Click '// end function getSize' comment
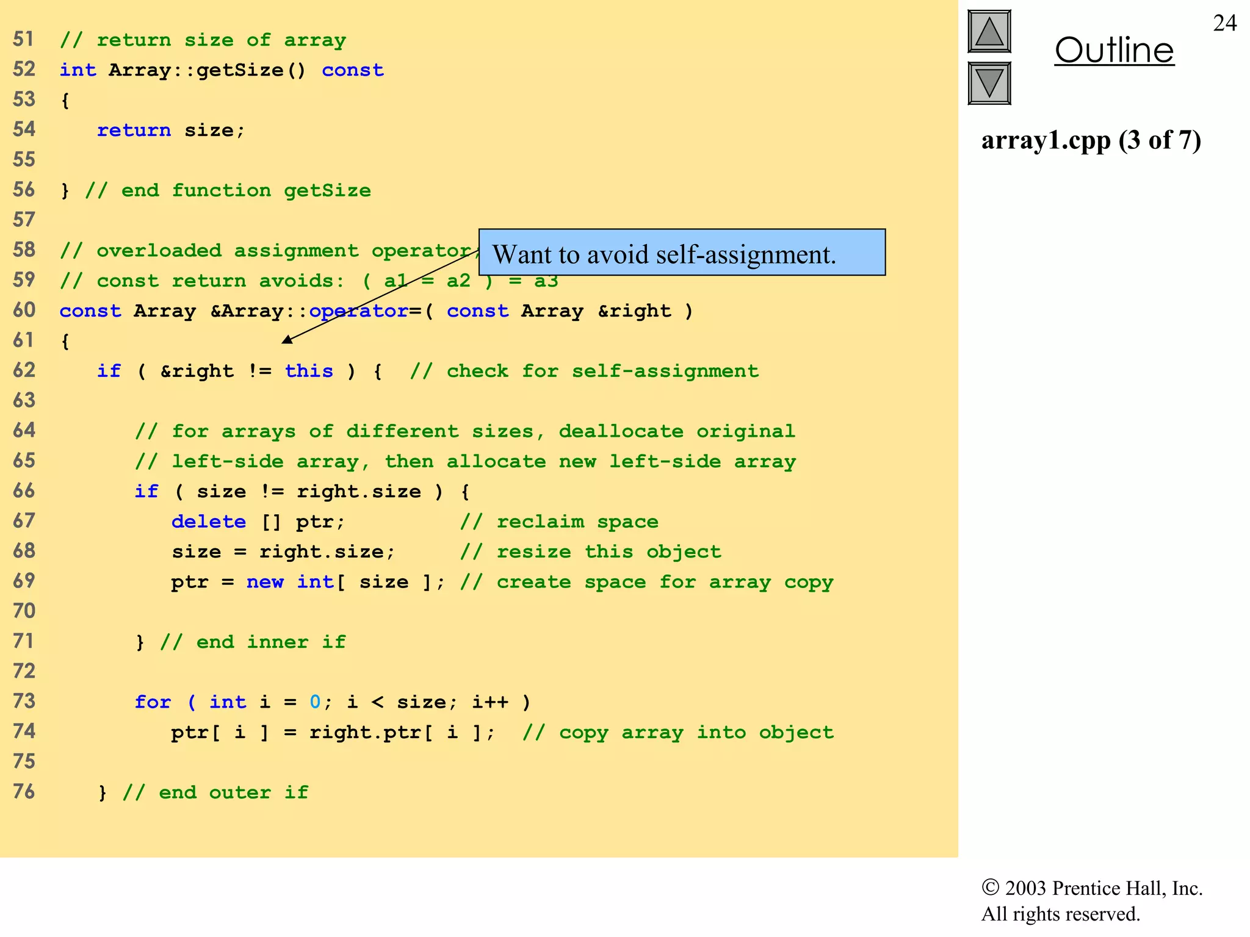Image resolution: width=1250 pixels, height=937 pixels. click(x=228, y=190)
